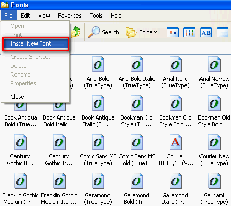Select the Arial Bold Italic font icon
The image size is (231, 206).
tap(137, 65)
